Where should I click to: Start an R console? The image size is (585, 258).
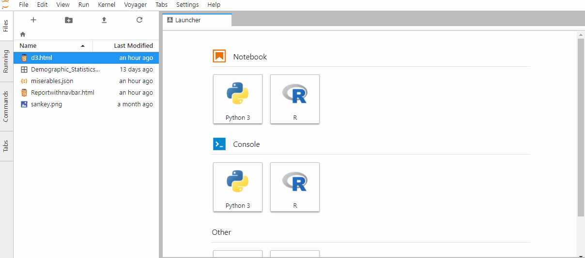(295, 187)
